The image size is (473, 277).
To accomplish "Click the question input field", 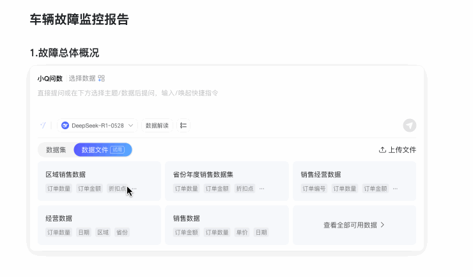I will (226, 98).
